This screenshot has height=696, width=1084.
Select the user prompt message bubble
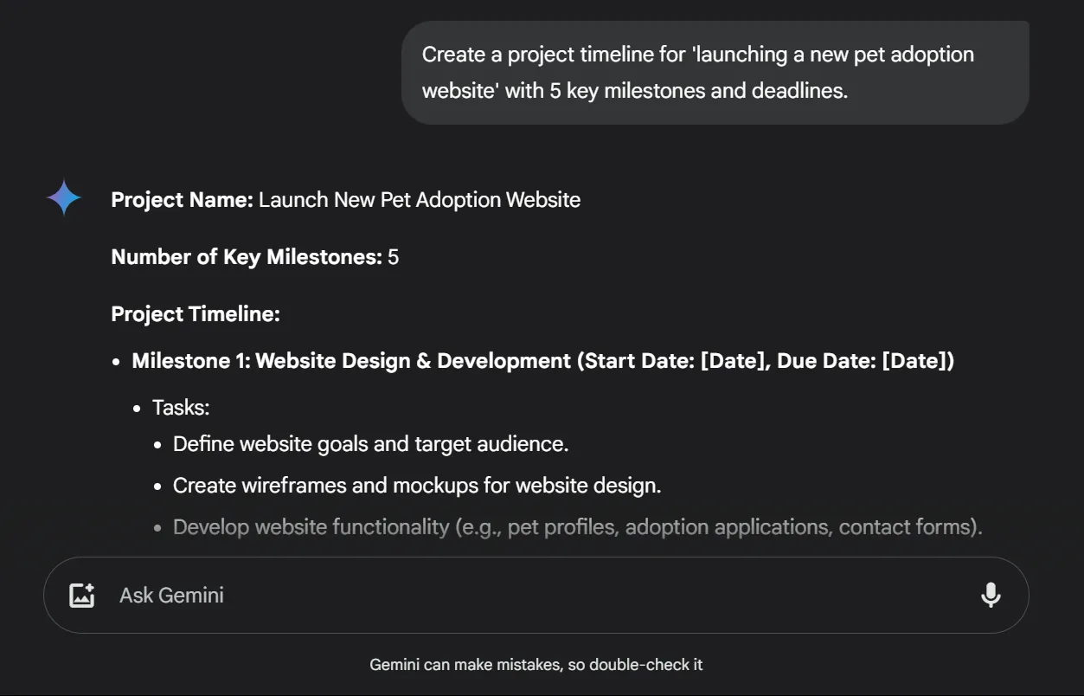pyautogui.click(x=715, y=73)
